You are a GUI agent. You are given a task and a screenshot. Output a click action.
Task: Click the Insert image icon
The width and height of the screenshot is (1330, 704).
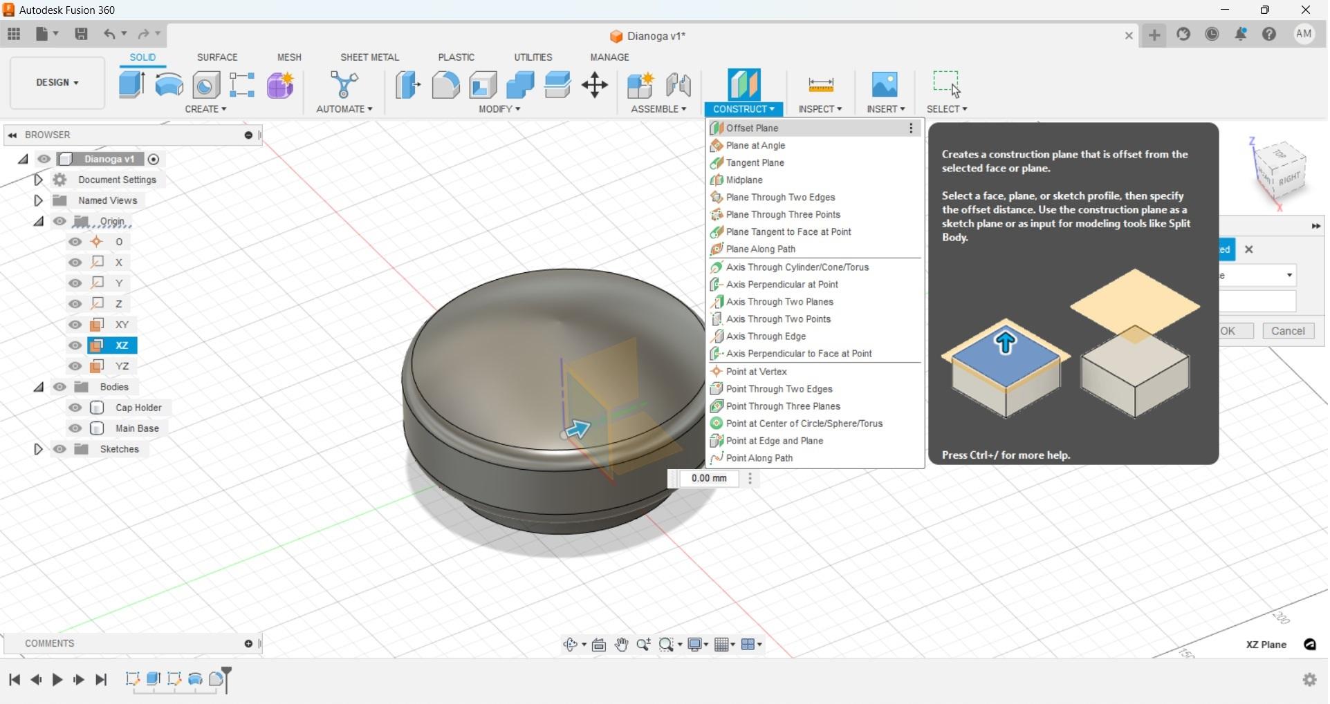[885, 85]
